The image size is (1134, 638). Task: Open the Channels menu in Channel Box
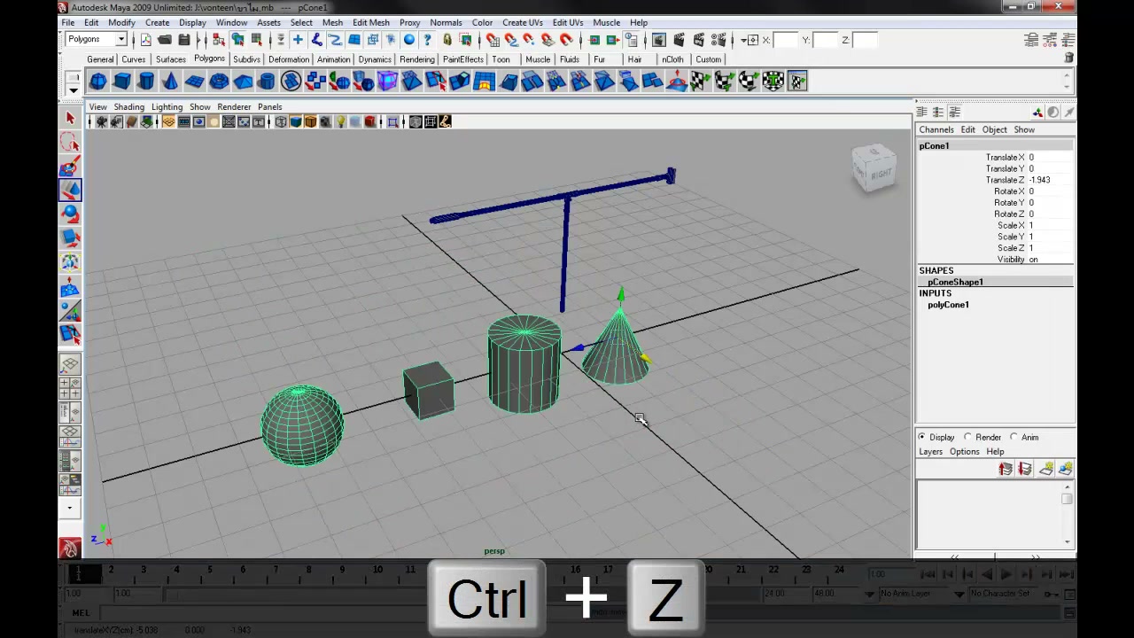click(x=936, y=129)
